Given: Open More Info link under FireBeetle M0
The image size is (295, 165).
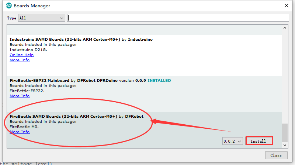Looking at the screenshot, I should coord(20,132).
